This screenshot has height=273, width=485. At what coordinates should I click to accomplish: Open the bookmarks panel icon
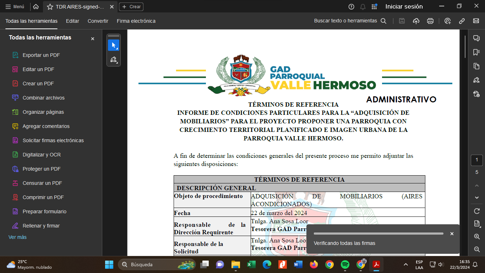476,52
